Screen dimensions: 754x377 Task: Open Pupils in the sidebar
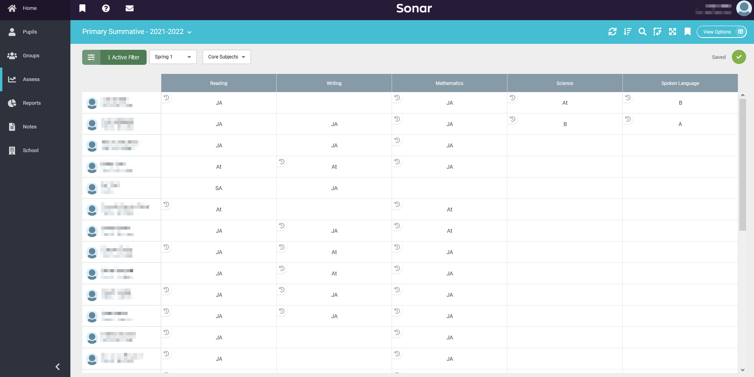30,32
